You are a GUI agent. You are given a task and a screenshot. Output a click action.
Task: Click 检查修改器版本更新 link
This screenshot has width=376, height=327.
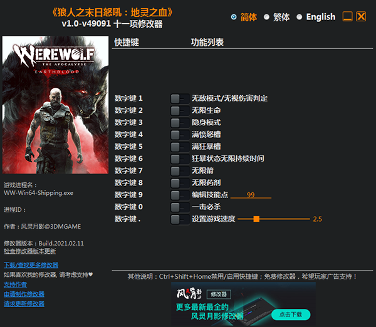(x=29, y=251)
